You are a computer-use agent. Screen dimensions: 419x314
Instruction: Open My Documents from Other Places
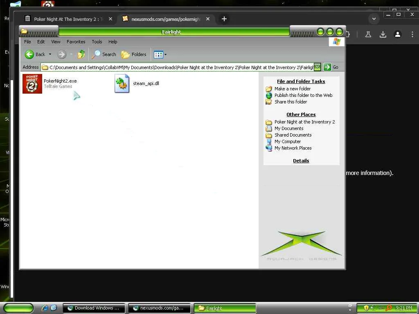[x=289, y=128]
